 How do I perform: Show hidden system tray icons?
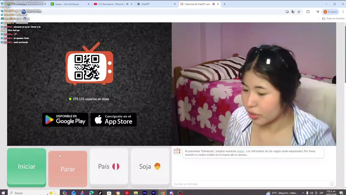303,193
